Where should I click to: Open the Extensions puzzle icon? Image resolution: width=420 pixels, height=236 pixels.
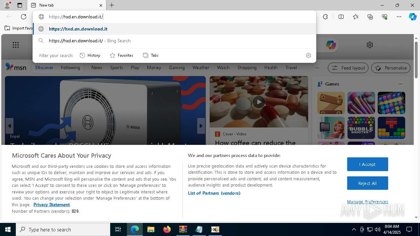[325, 17]
